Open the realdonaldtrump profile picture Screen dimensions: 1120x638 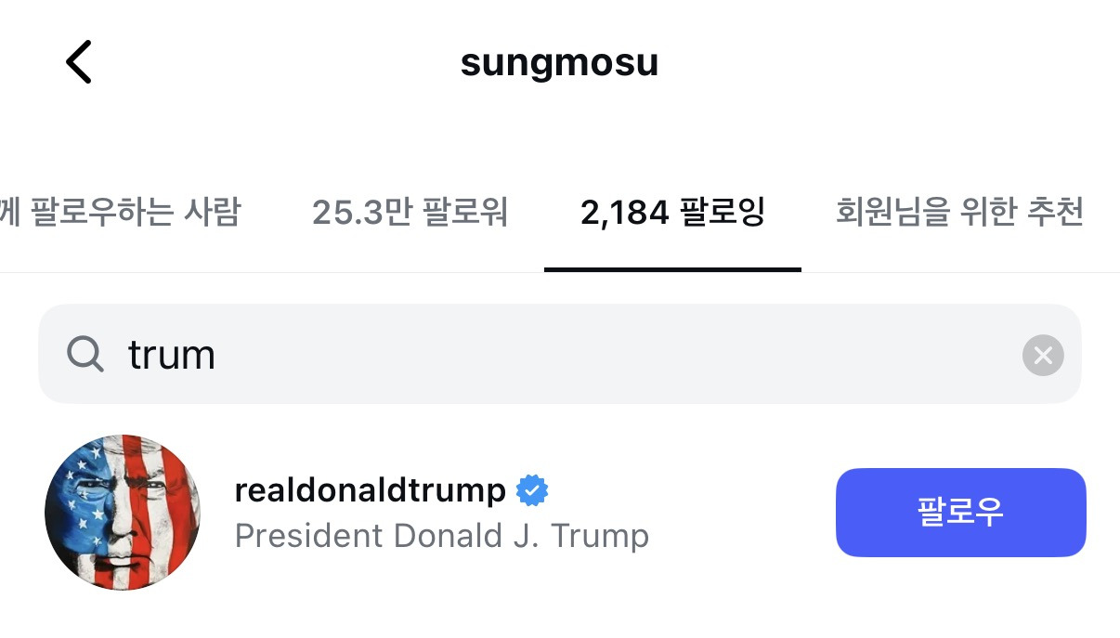click(x=124, y=512)
